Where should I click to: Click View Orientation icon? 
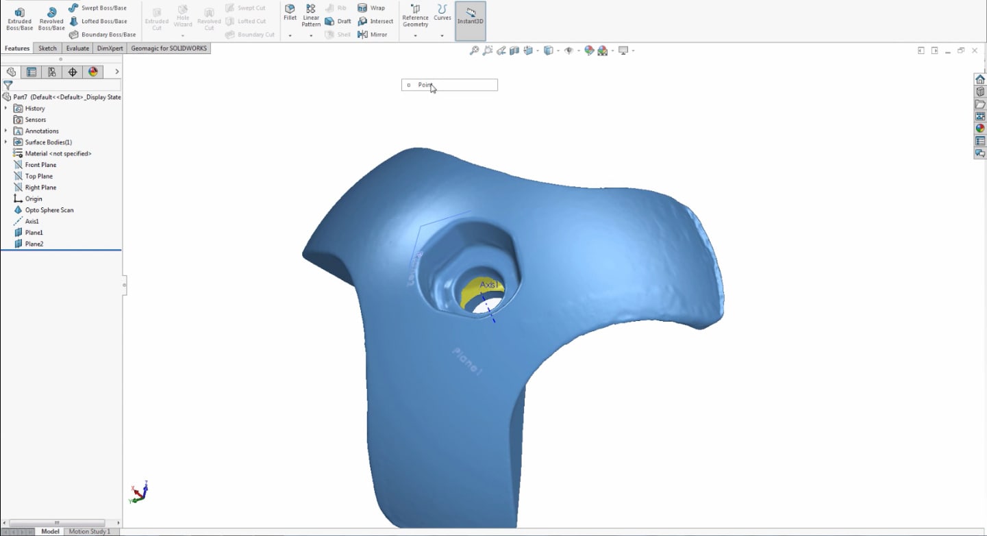tap(528, 51)
